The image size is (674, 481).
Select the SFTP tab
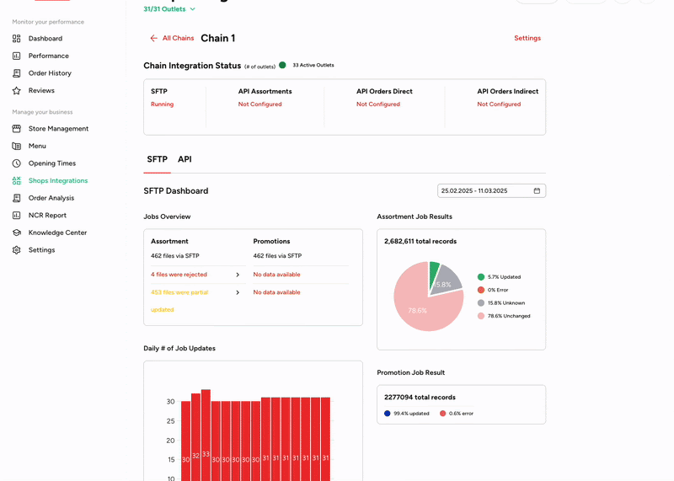[157, 159]
